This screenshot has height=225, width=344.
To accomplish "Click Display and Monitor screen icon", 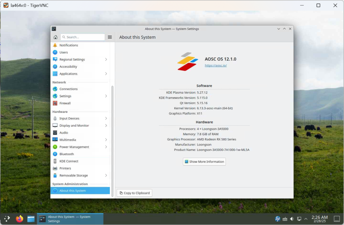I will 55,125.
